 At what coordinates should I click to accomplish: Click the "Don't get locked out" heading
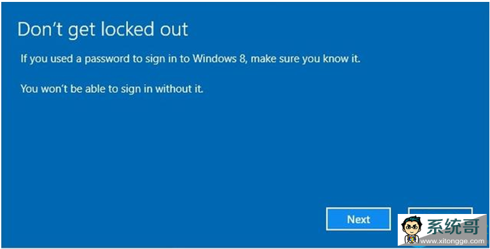pyautogui.click(x=102, y=30)
